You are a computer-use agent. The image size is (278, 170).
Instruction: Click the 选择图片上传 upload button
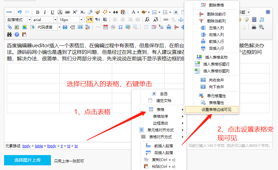pos(27,160)
